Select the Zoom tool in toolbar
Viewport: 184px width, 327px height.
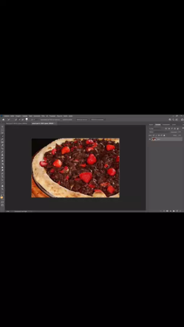click(2, 189)
